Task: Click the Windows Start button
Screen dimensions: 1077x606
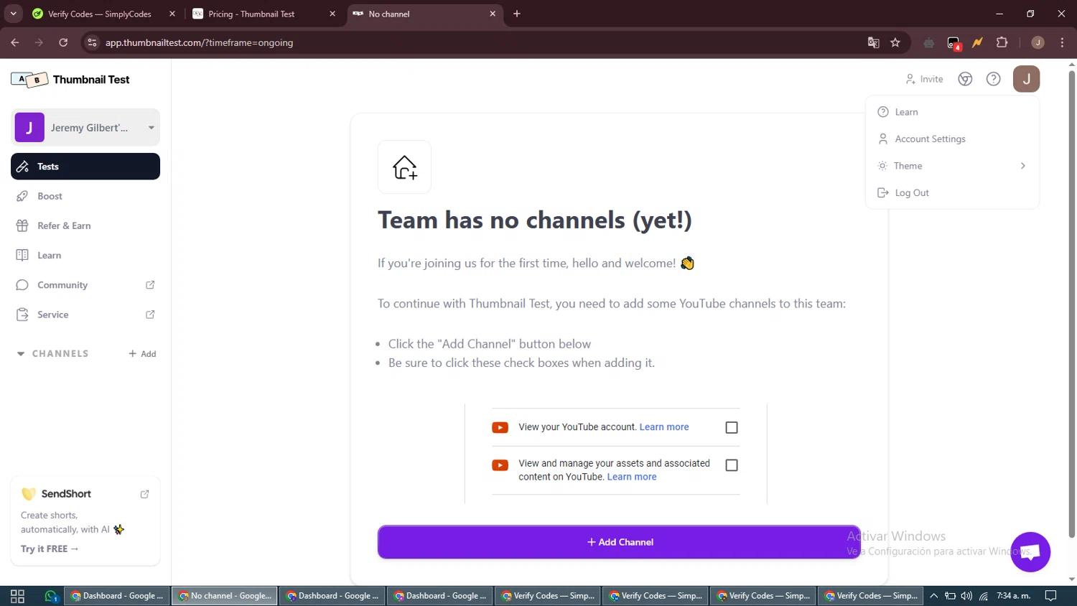Action: (17, 596)
